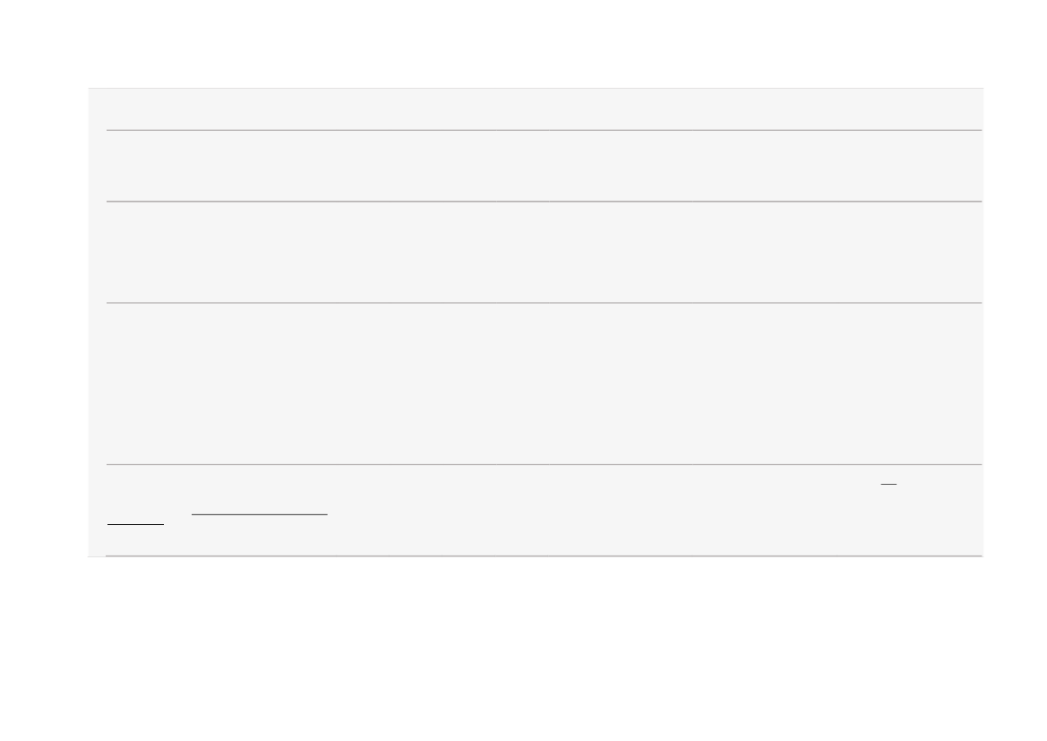Click the separator line above the tallest row
Image resolution: width=1047 pixels, height=741 pixels.
coord(545,303)
